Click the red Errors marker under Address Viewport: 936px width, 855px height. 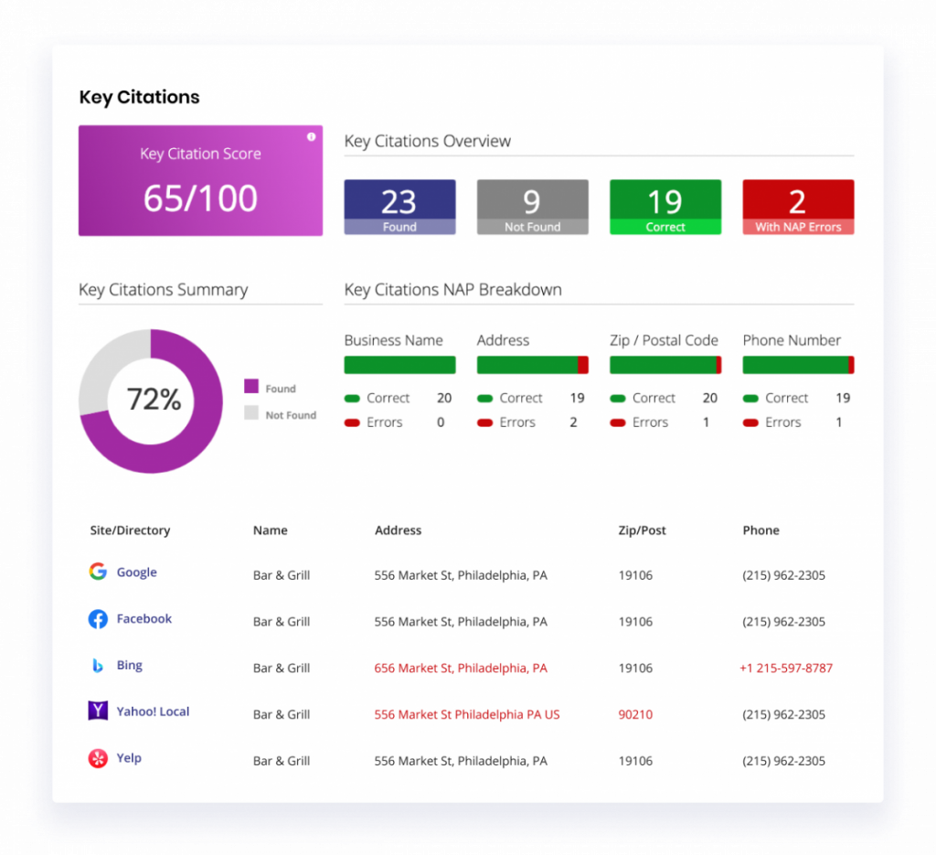[484, 422]
